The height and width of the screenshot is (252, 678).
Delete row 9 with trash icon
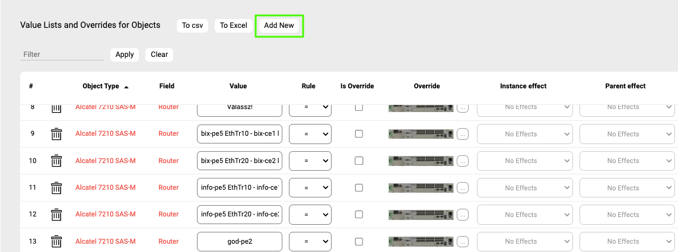pyautogui.click(x=56, y=134)
